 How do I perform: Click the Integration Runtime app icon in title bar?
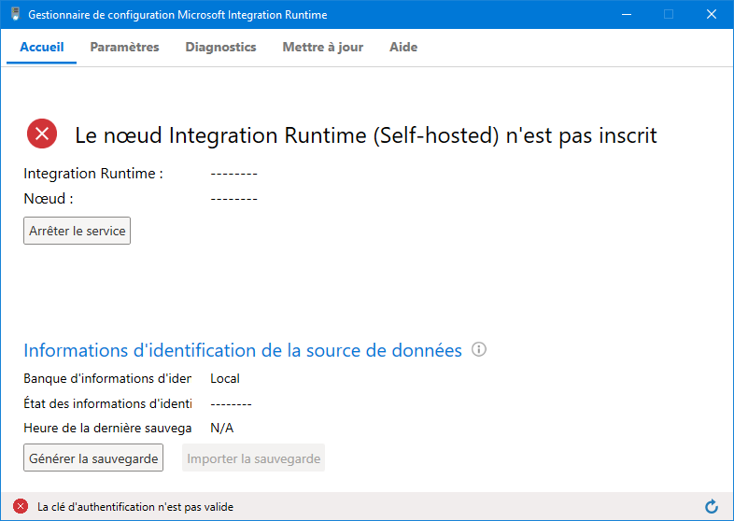16,14
